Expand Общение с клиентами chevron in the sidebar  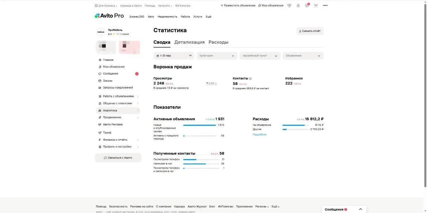[138, 104]
